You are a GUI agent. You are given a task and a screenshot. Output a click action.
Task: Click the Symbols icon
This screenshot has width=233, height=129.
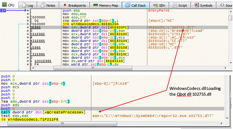point(196,5)
